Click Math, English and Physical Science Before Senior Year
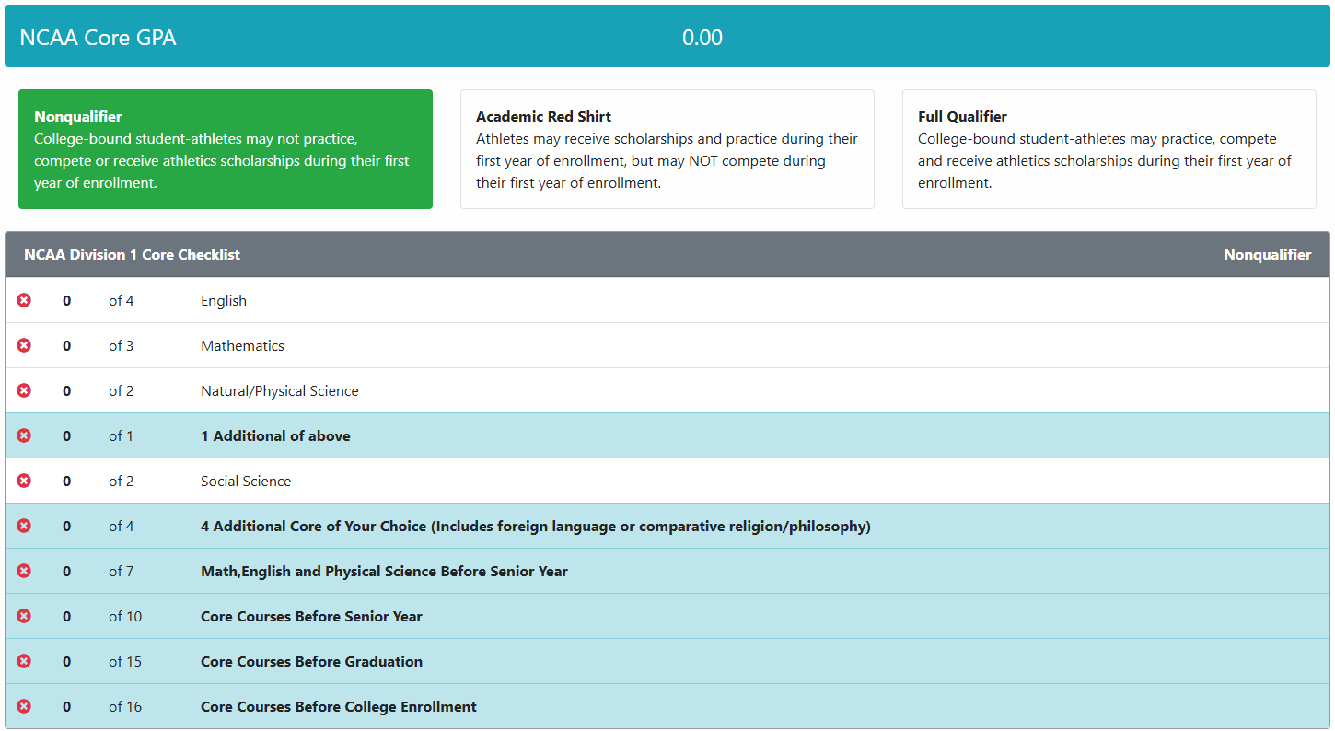This screenshot has width=1335, height=731. (384, 571)
